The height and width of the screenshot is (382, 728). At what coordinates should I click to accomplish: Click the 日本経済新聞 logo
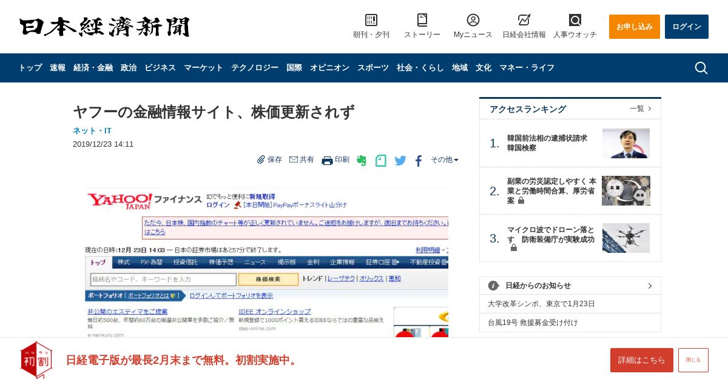pyautogui.click(x=104, y=27)
